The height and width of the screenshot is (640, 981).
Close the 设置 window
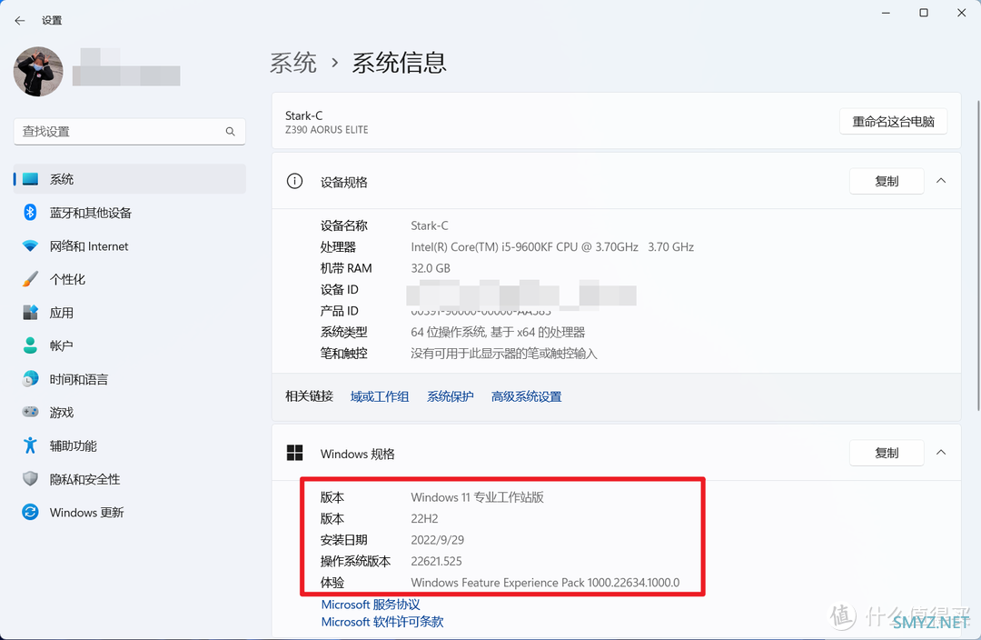tap(962, 13)
